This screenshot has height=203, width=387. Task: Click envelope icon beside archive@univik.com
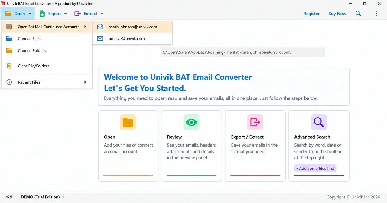[x=100, y=39]
